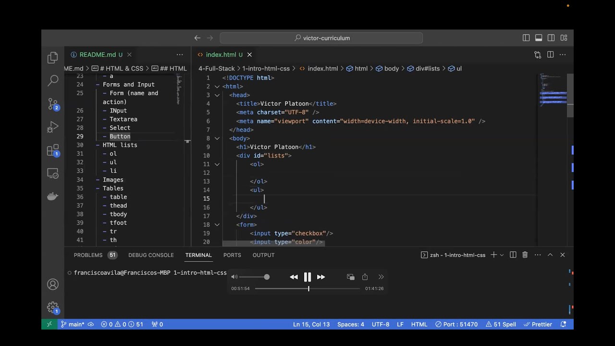
Task: Open more actions for README editor group
Action: [x=180, y=55]
